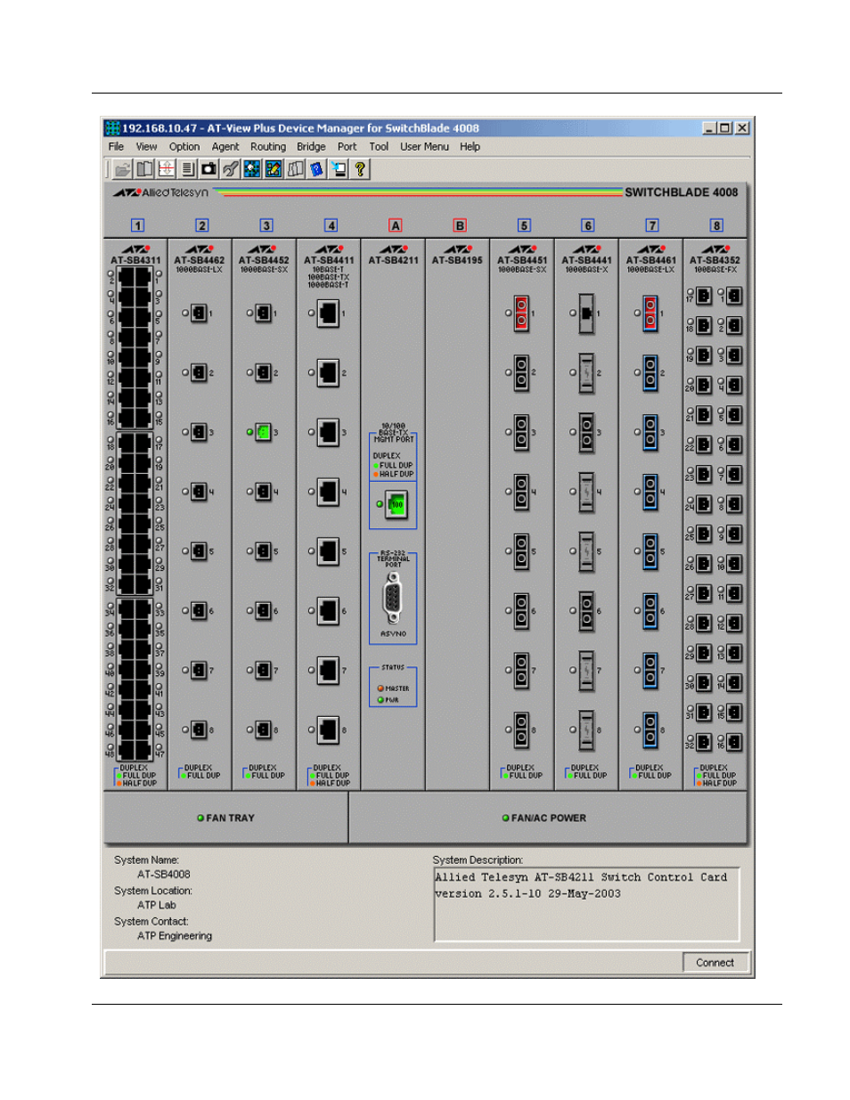Open the Routing menu

[x=268, y=147]
